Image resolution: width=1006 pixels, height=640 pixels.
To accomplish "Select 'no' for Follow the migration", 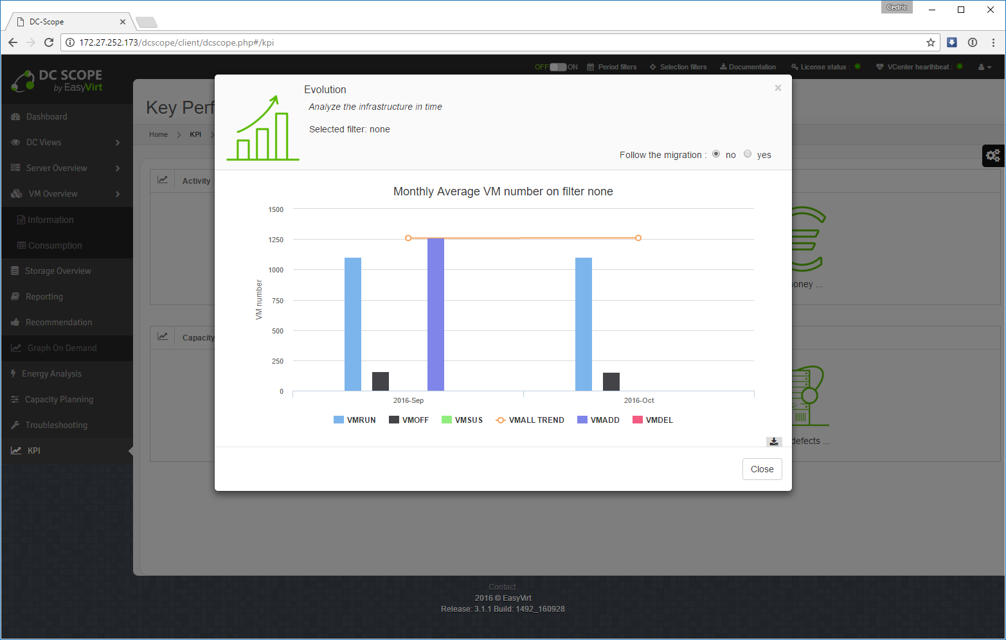I will click(x=716, y=154).
